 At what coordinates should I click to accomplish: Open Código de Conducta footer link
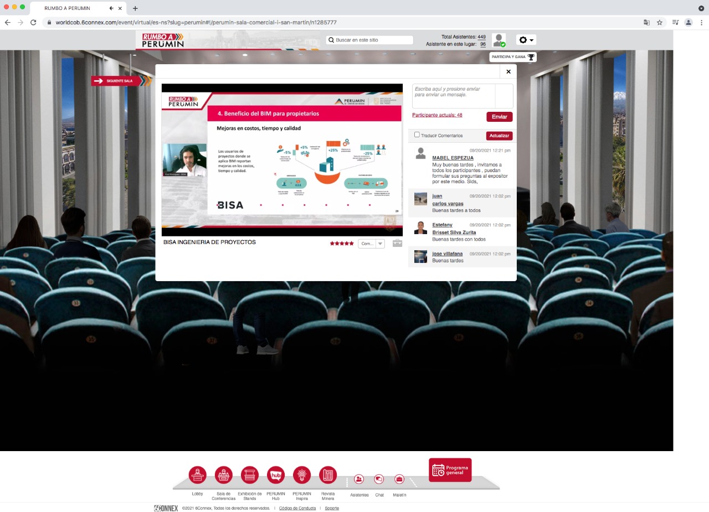click(297, 508)
